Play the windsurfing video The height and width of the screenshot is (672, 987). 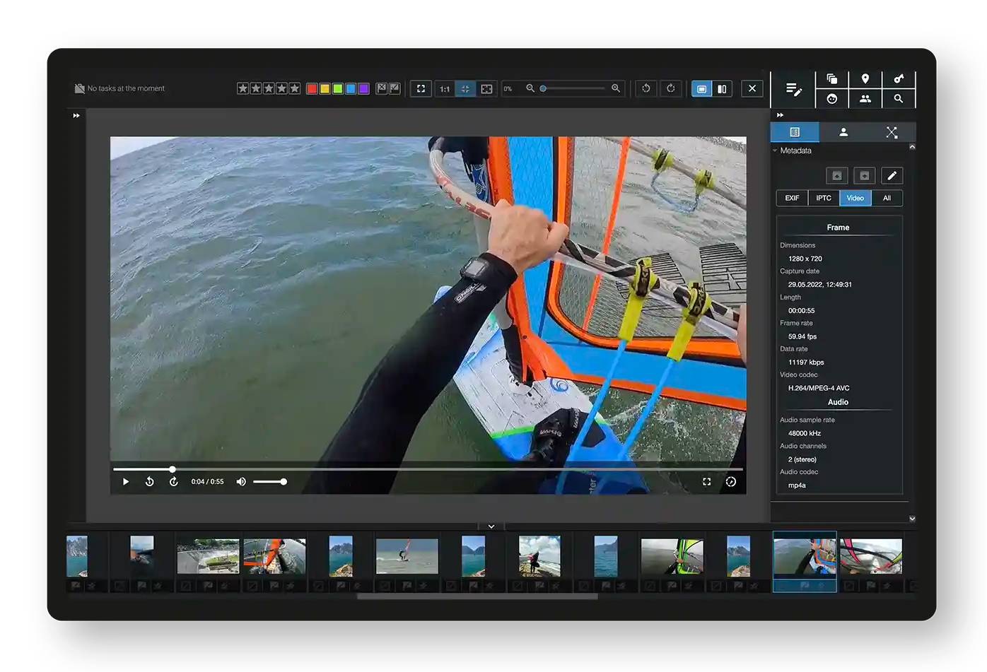(x=126, y=482)
